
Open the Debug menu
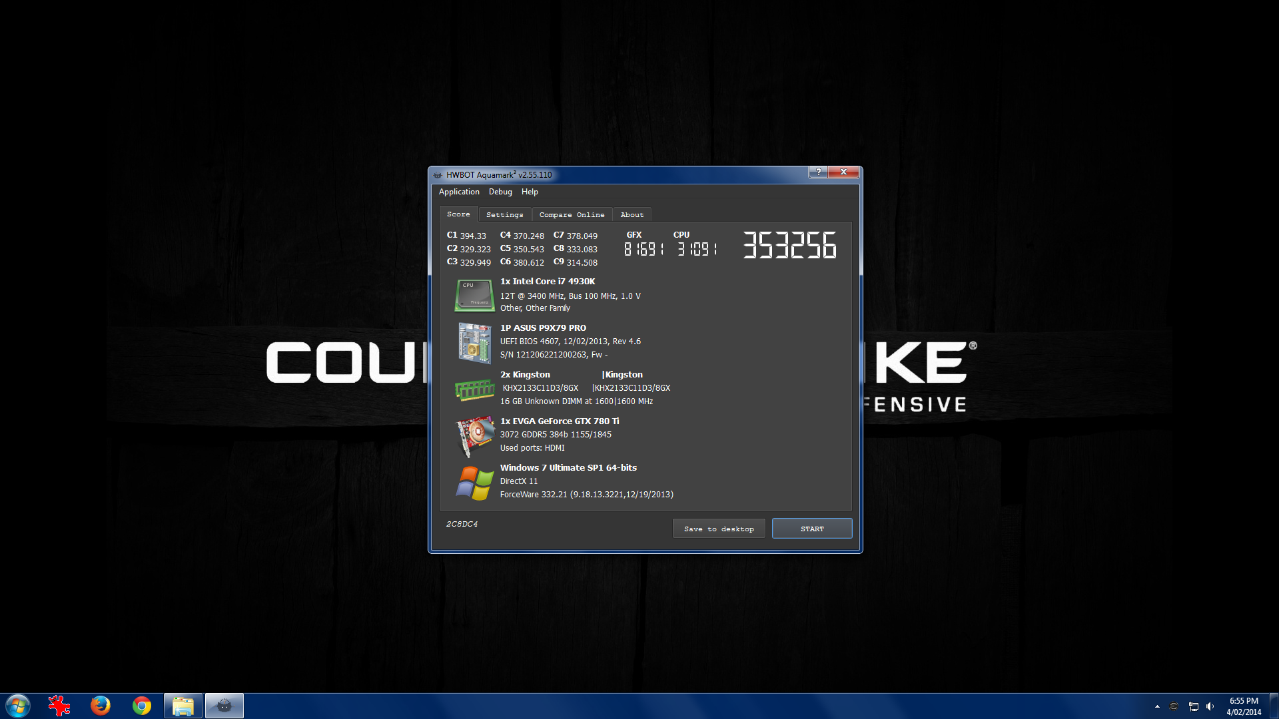500,192
